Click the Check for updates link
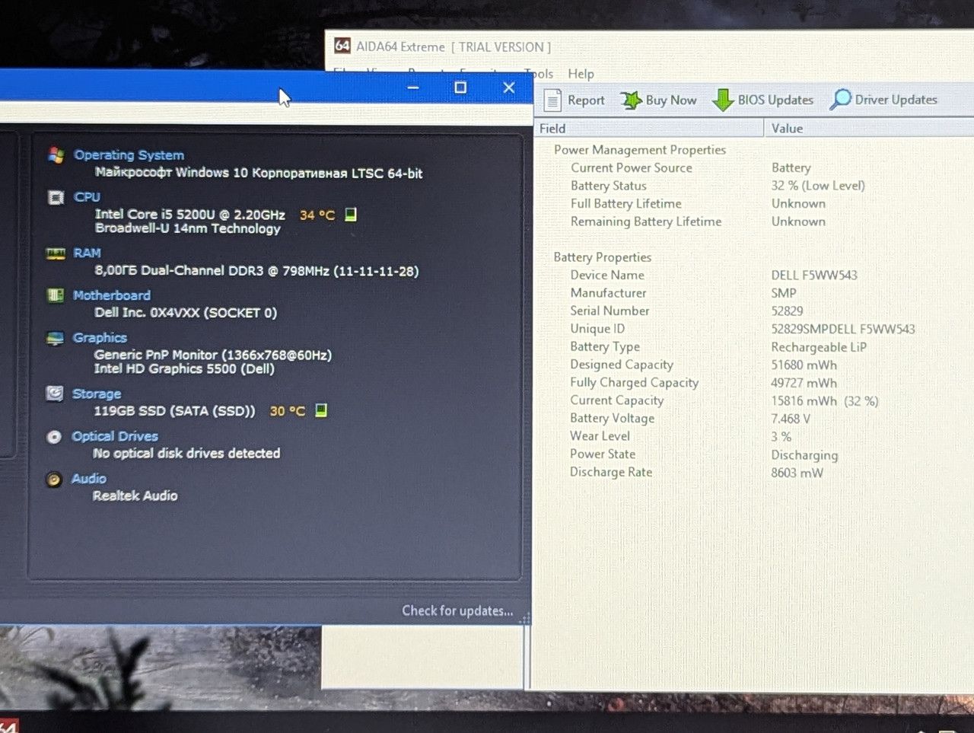The image size is (974, 733). (457, 610)
